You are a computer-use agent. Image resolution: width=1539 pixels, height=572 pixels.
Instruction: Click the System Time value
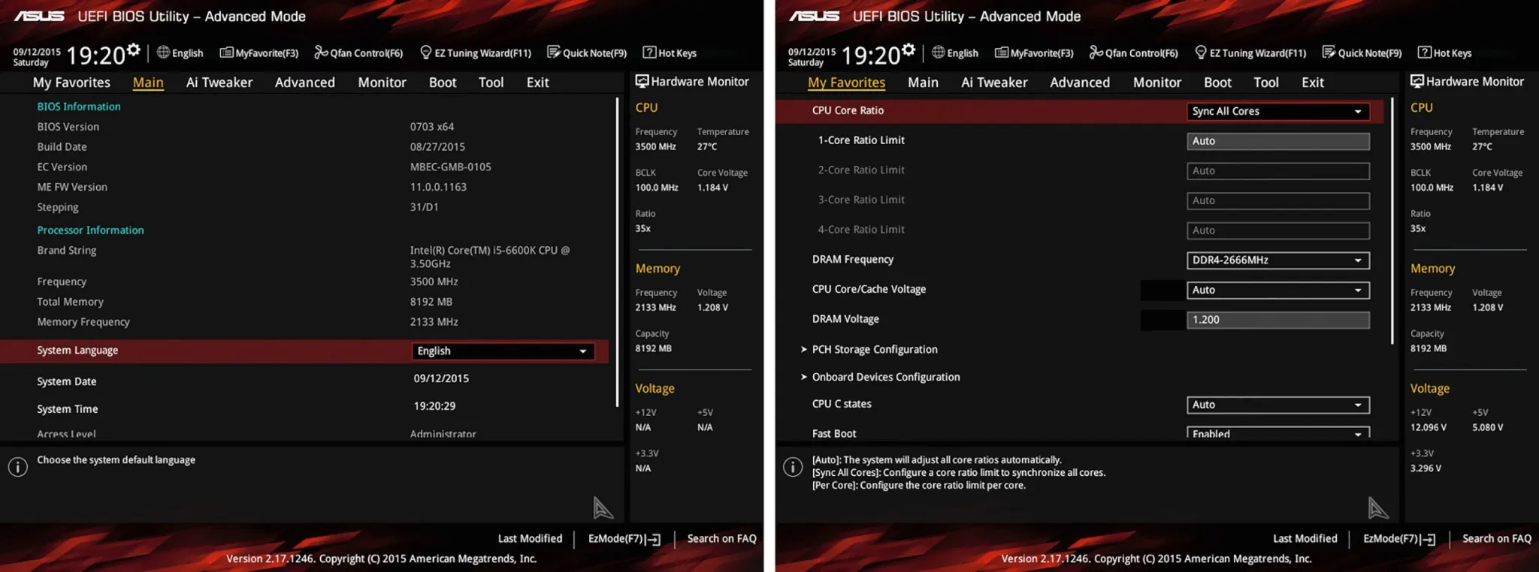(434, 406)
